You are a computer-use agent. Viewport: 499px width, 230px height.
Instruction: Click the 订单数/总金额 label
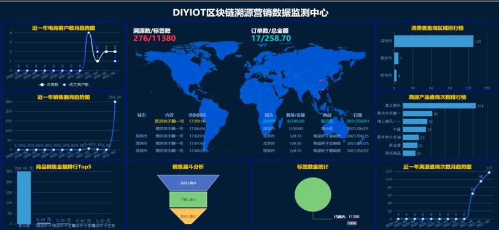tap(269, 31)
